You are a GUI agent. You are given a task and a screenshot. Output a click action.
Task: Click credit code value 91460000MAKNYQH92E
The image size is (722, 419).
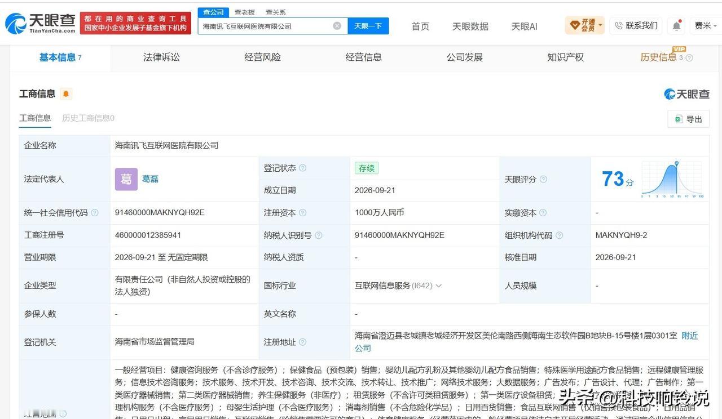click(x=160, y=213)
